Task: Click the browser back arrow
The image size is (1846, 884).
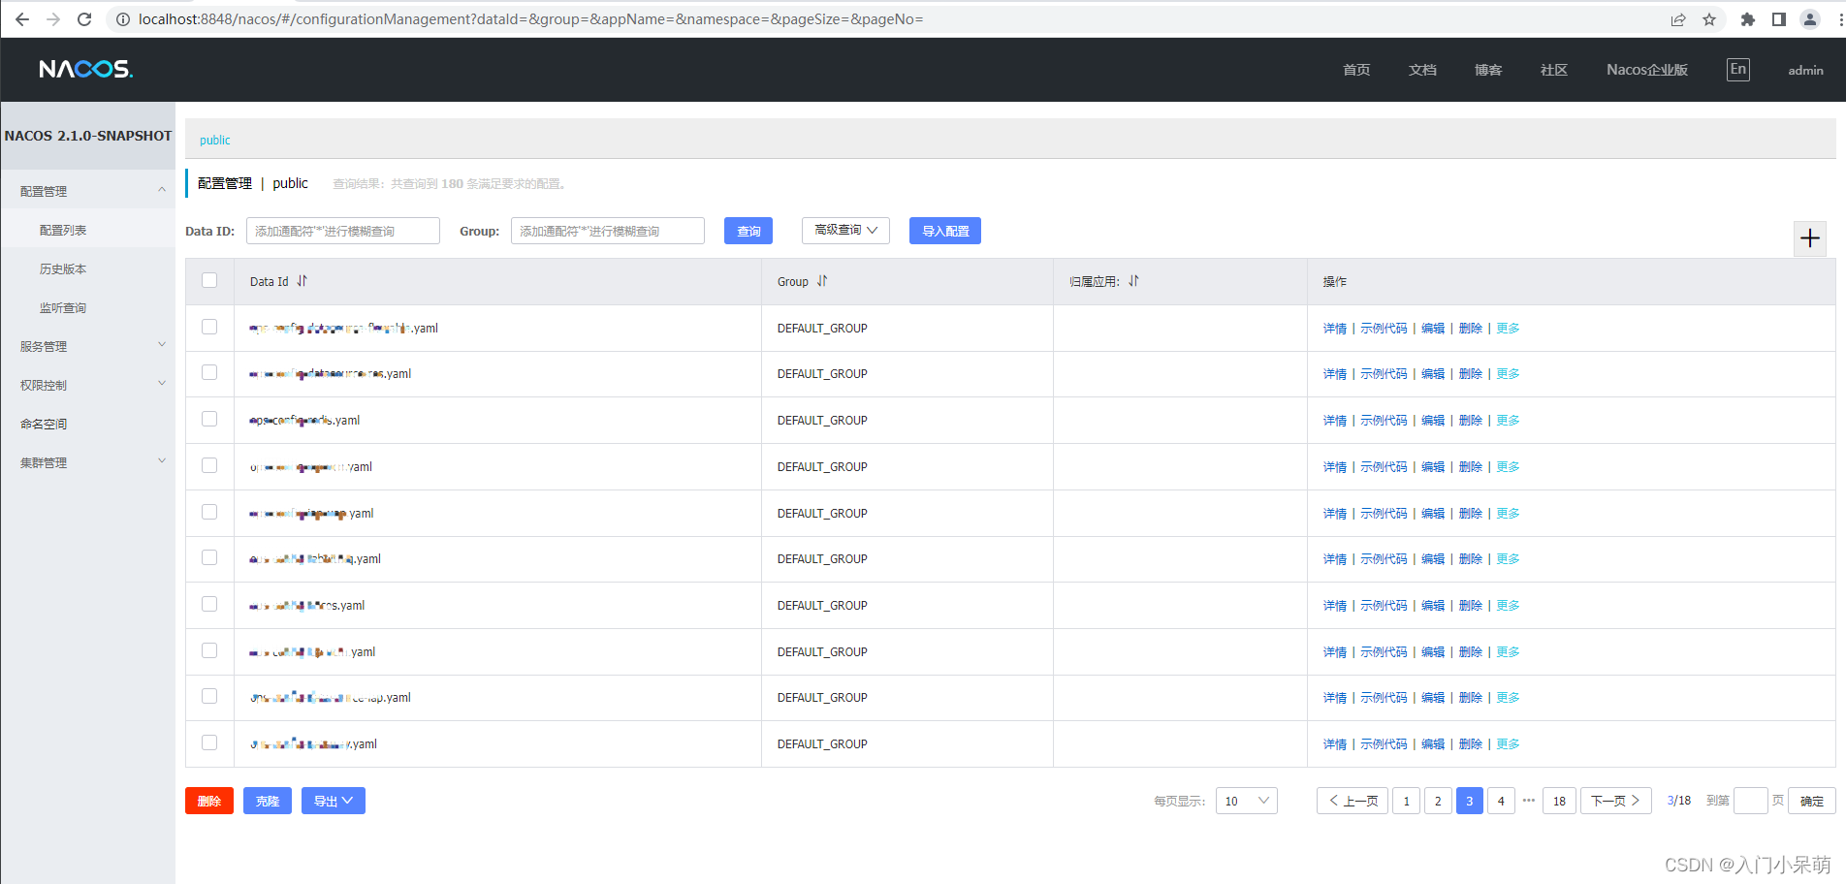Action: (x=22, y=19)
